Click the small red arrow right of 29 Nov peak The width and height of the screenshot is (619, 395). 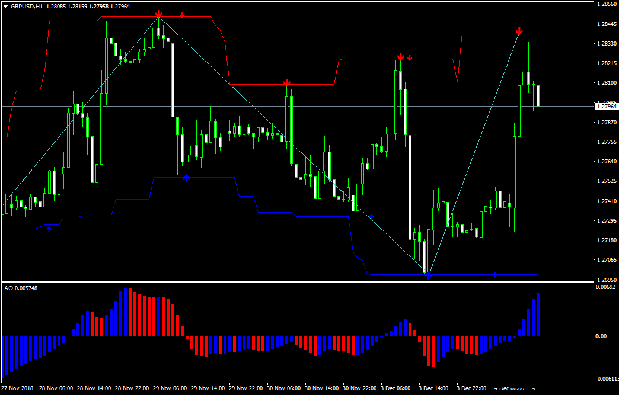[182, 15]
